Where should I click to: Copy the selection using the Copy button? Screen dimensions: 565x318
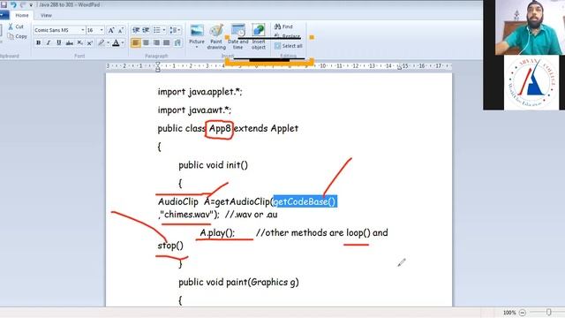click(x=18, y=36)
